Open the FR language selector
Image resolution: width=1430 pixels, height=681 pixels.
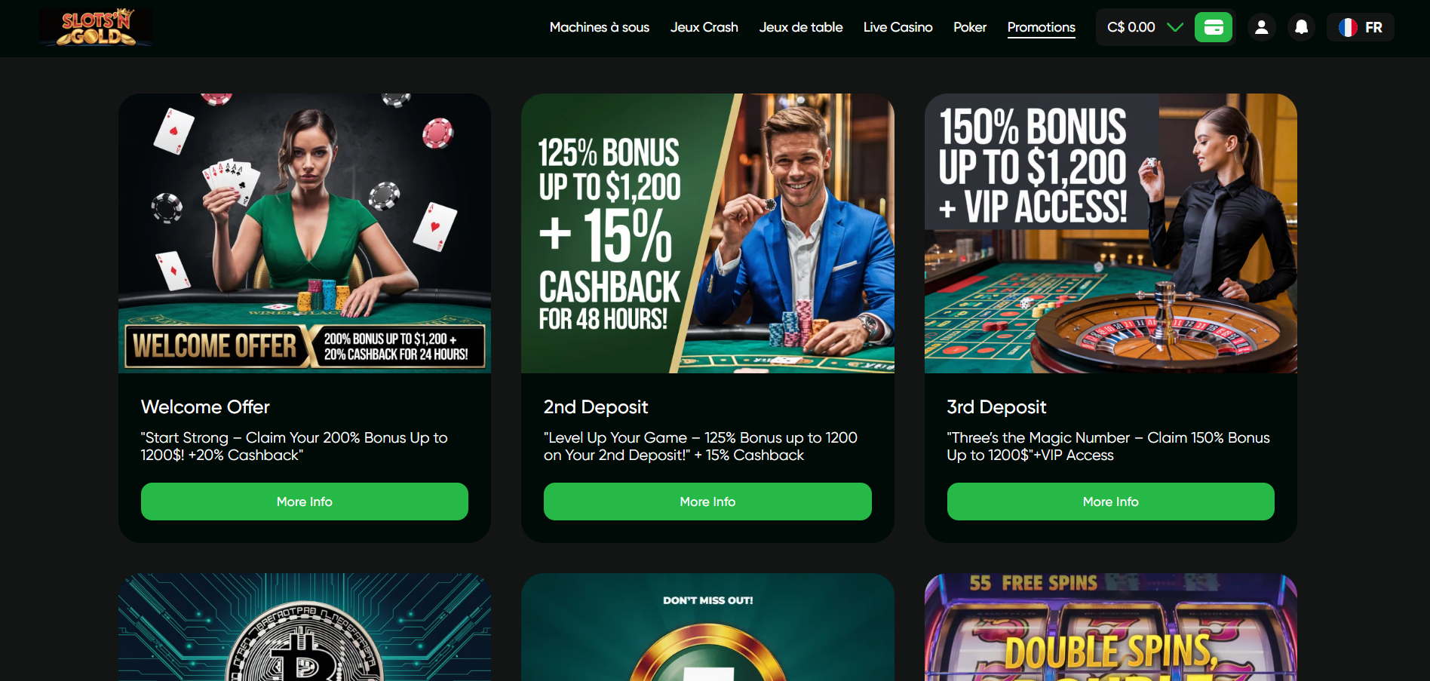pyautogui.click(x=1361, y=27)
